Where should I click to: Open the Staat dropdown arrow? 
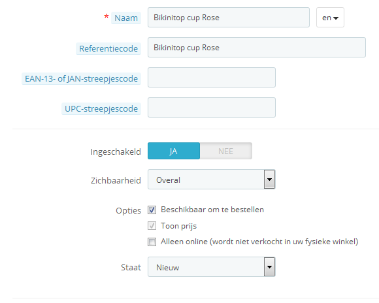pos(269,267)
